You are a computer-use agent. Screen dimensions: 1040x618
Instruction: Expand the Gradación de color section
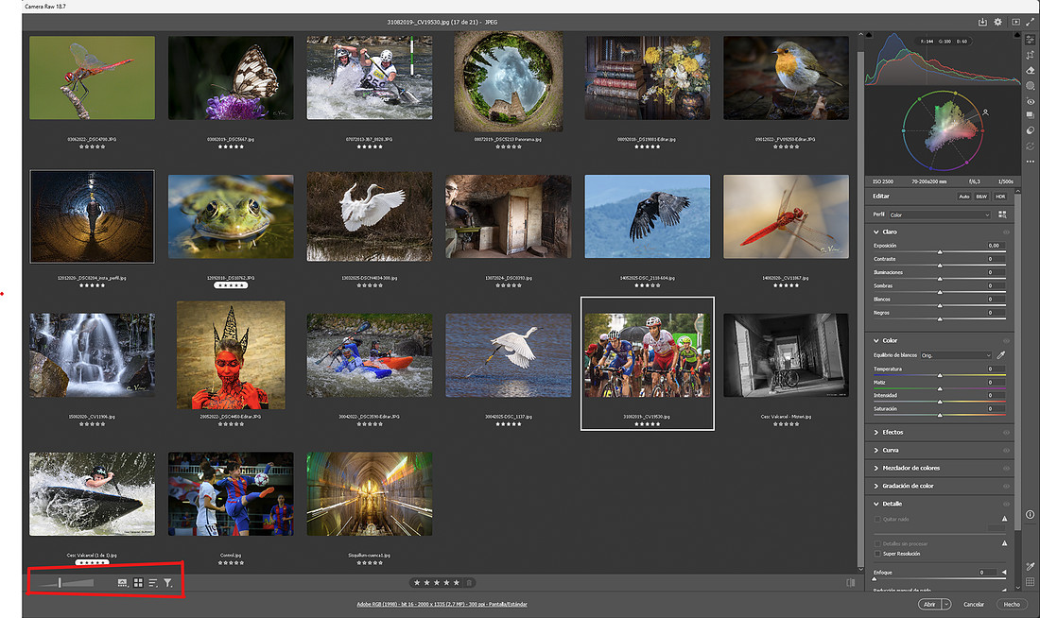[876, 486]
